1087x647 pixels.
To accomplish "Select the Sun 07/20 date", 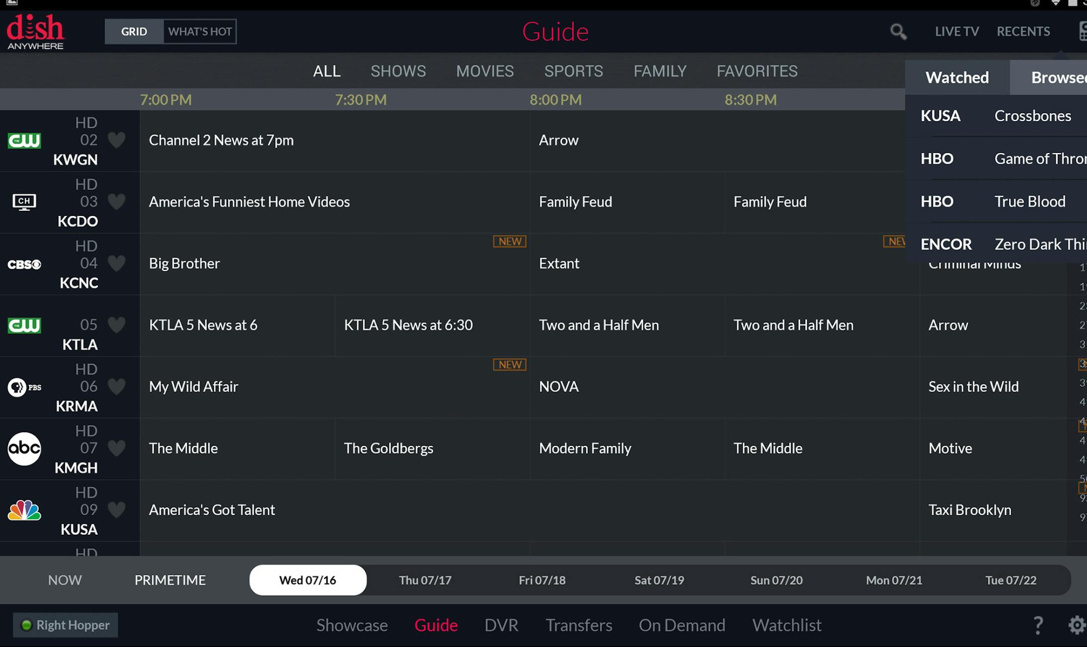I will (777, 580).
